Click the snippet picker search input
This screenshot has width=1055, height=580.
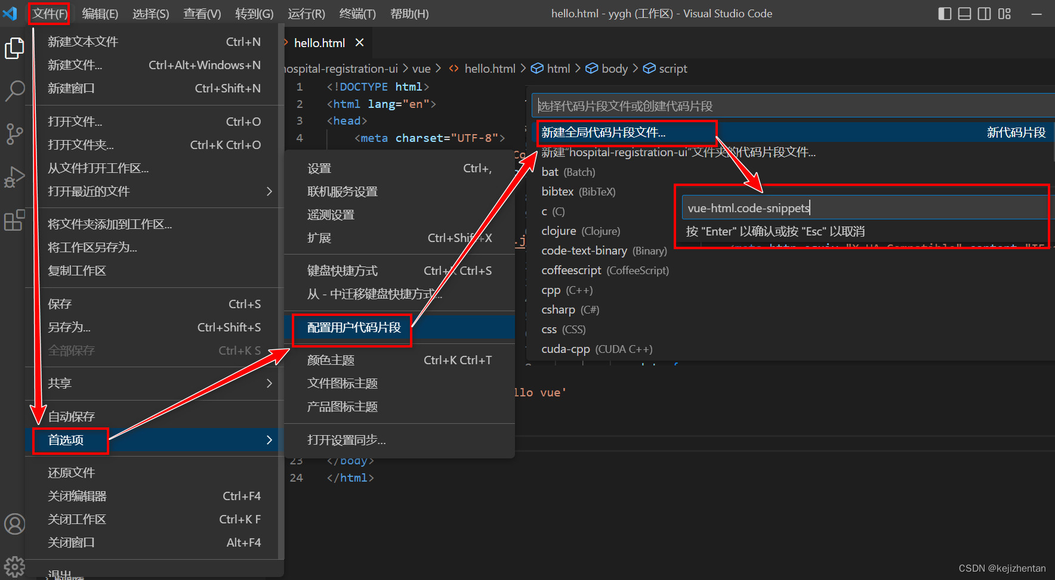click(794, 106)
